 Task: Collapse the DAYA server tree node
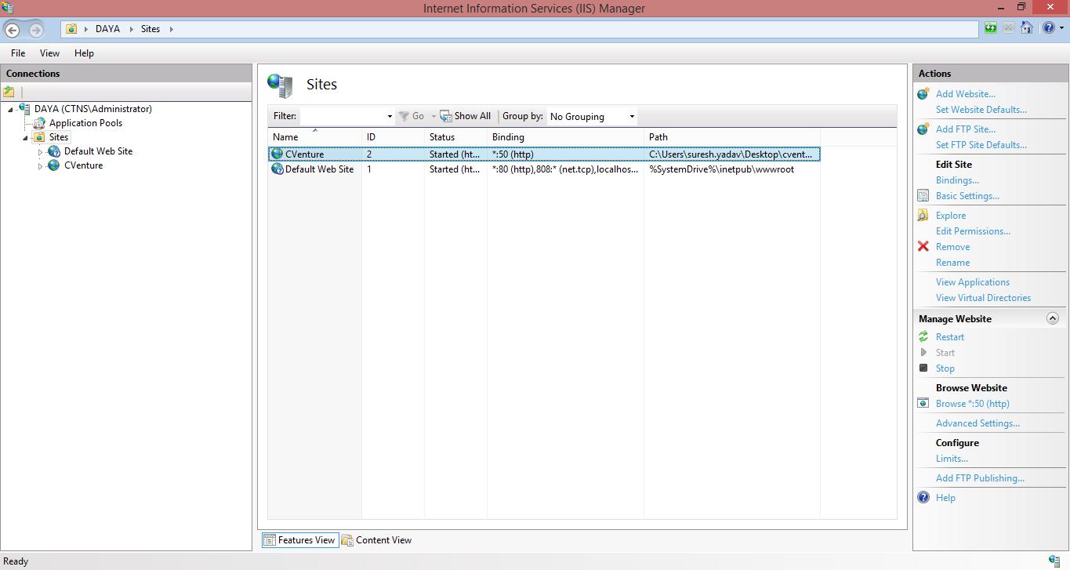tap(11, 110)
